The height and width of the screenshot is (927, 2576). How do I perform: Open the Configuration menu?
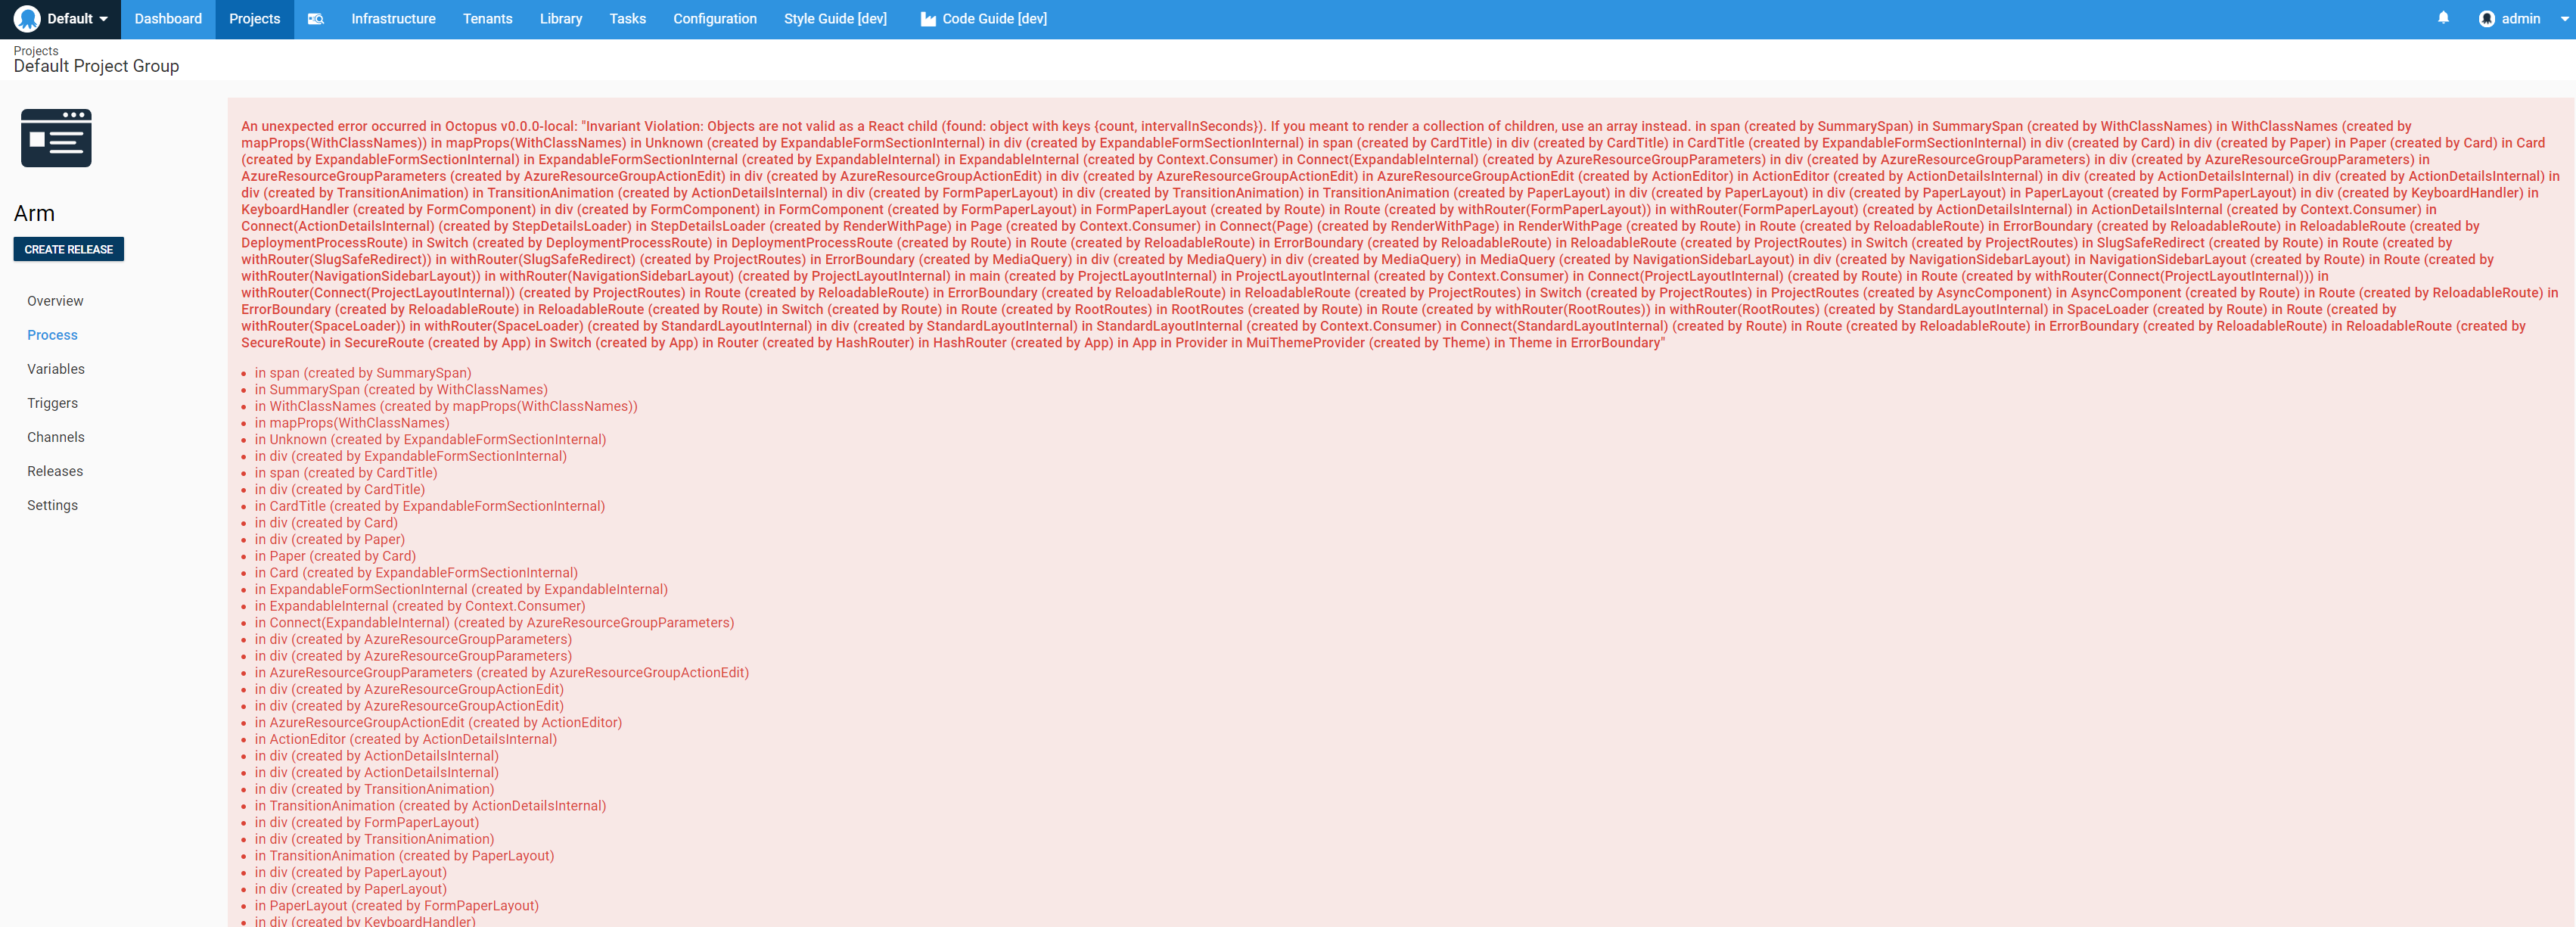click(714, 19)
